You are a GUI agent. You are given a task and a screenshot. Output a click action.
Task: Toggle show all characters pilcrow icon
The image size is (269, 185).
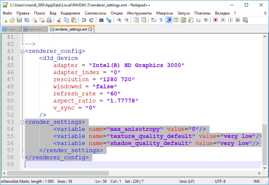tap(161, 20)
